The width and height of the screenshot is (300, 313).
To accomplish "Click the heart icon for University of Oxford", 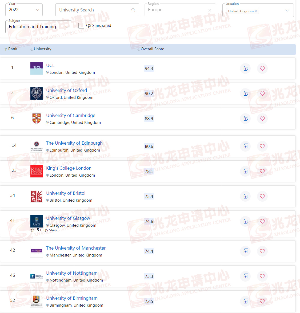I will click(262, 94).
